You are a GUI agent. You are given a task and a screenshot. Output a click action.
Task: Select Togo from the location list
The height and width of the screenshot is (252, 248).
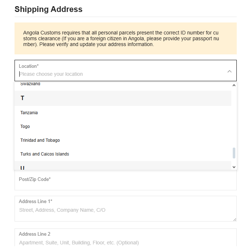123,127
